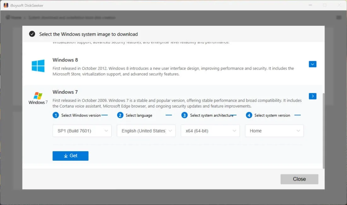
Task: Collapse the Windows 8 section chevron
Action: [x=312, y=64]
